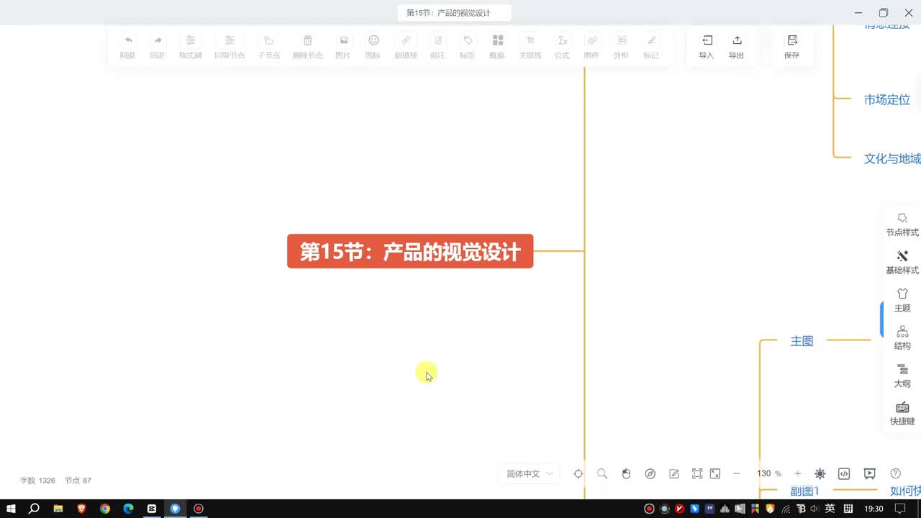The image size is (921, 518).
Task: Click the 回退 undo toolbar icon
Action: (x=127, y=47)
